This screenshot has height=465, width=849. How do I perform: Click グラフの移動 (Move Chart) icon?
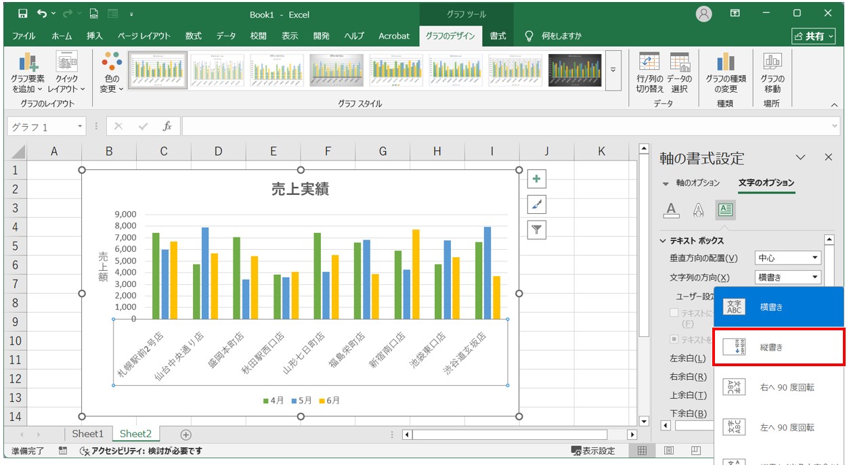tap(772, 73)
